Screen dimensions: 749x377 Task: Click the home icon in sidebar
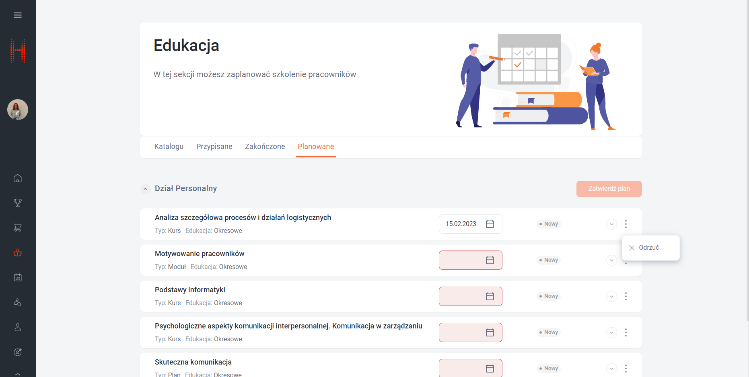click(18, 178)
